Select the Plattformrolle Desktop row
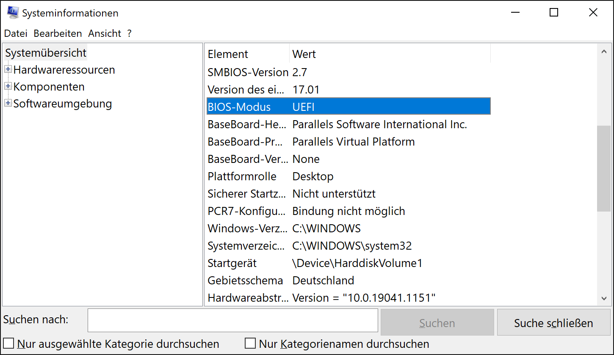 point(347,176)
